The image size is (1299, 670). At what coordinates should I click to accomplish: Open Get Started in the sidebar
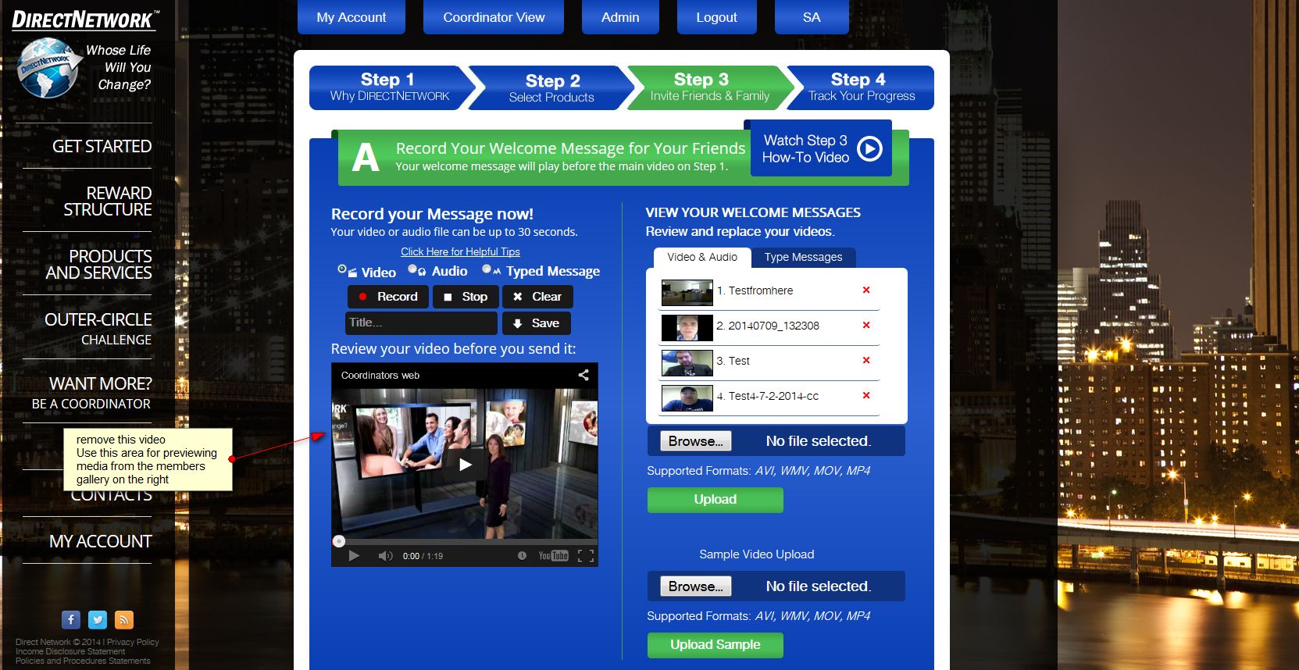click(102, 146)
